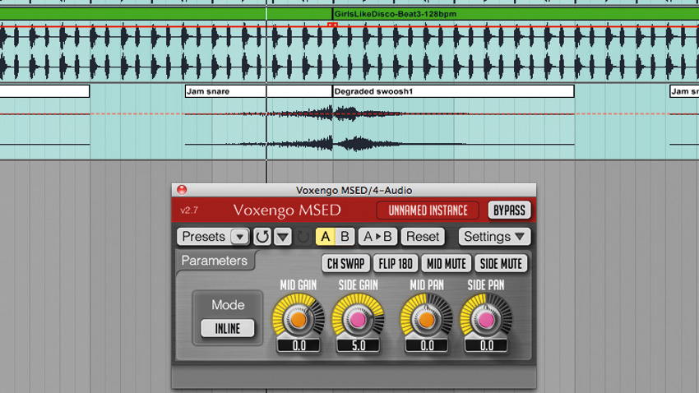Click the Side Pan 0.0 value field
Screen dimensions: 699x393
[x=486, y=345]
